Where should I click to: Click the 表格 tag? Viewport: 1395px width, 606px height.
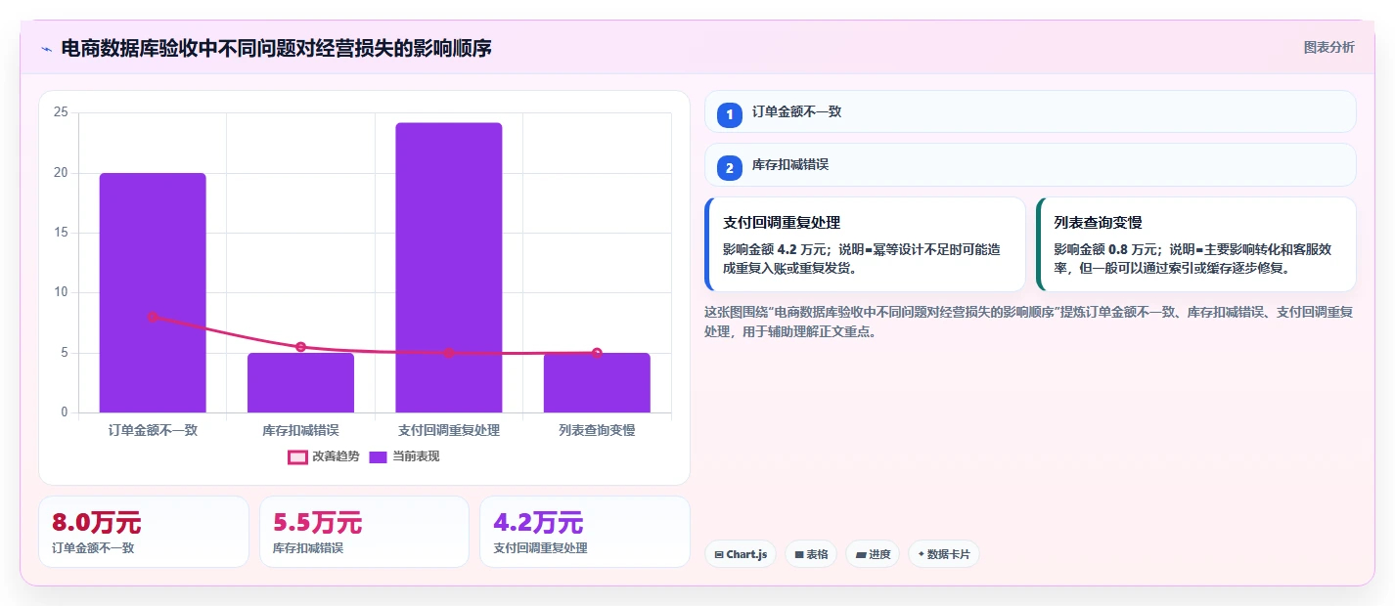point(811,554)
